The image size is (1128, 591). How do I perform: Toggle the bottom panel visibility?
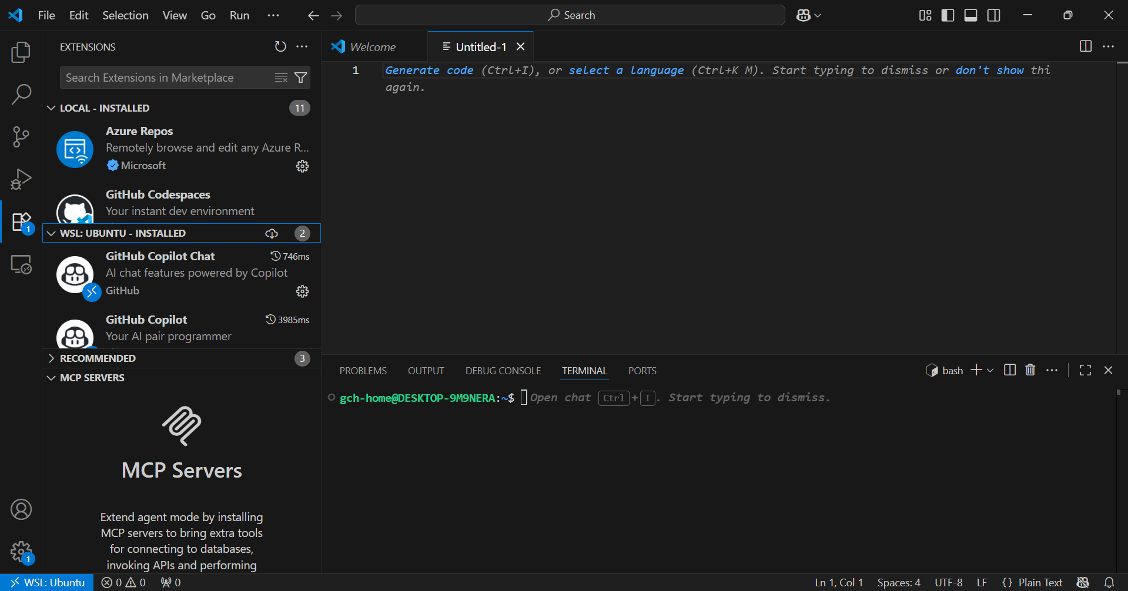[971, 15]
